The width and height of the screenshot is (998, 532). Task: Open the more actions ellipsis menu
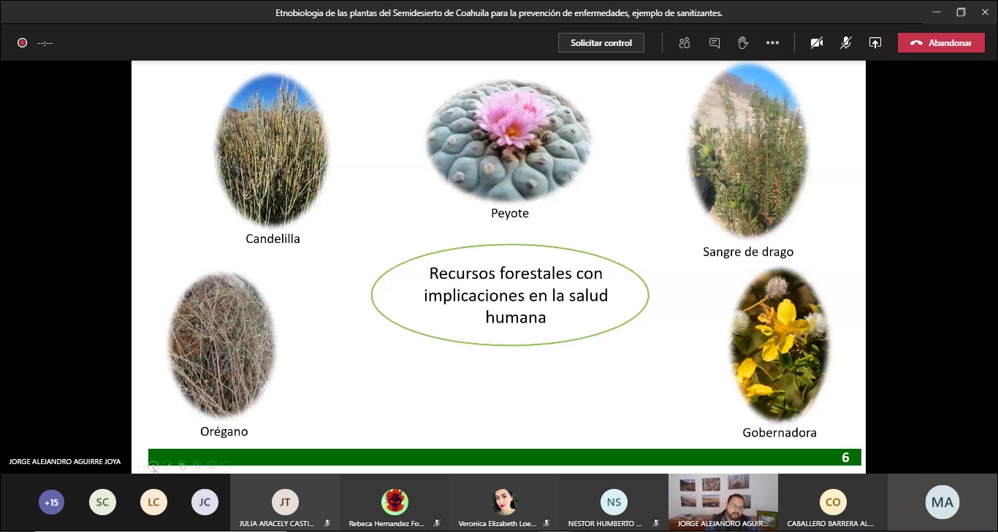pos(772,43)
